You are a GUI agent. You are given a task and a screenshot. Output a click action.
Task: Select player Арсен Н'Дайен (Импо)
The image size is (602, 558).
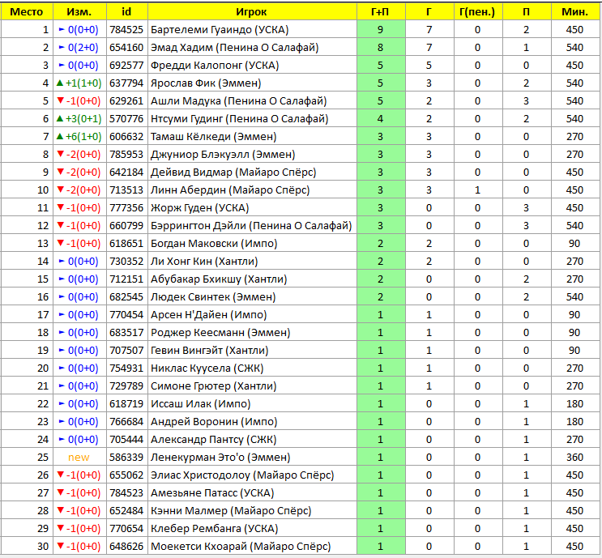coord(208,315)
